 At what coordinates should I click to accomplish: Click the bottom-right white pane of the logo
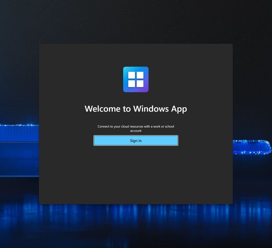(140, 84)
